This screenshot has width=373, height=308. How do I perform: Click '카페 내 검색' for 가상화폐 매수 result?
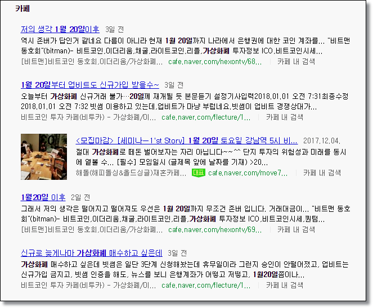(x=285, y=285)
